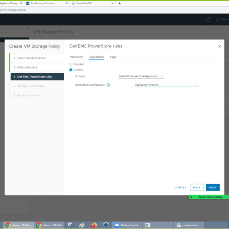
Task: Open the Snipping Tool taskbar icon
Action: [x=70, y=225]
